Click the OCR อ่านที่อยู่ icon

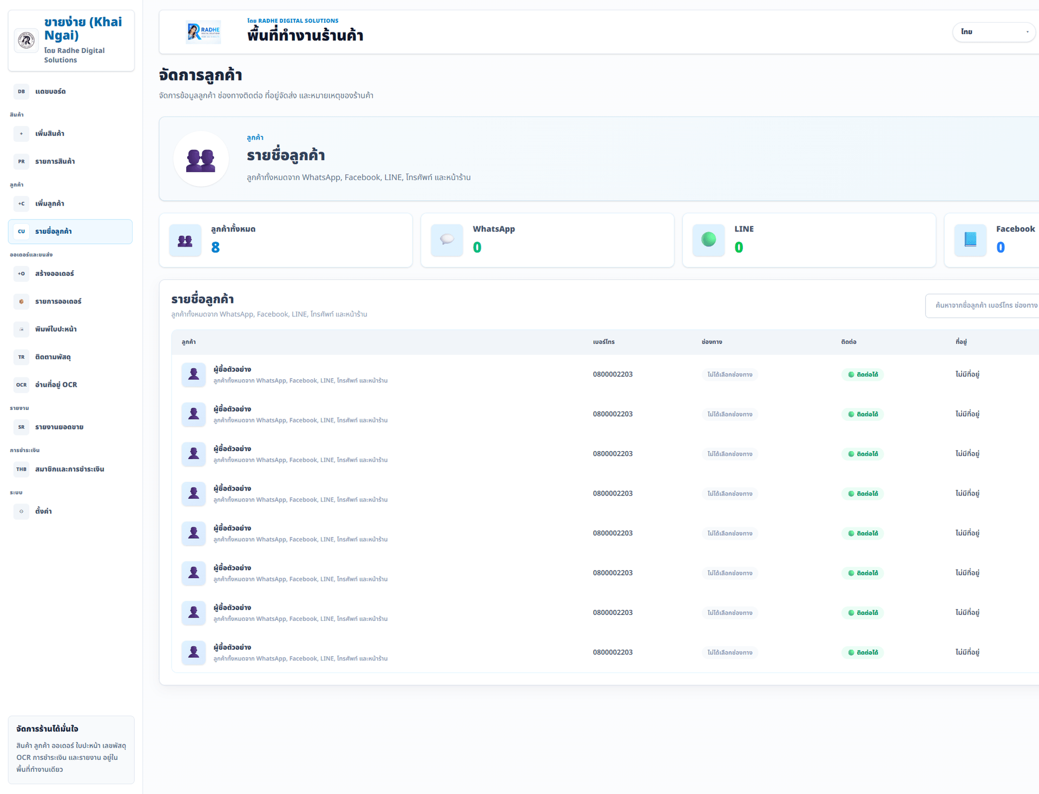(x=21, y=385)
